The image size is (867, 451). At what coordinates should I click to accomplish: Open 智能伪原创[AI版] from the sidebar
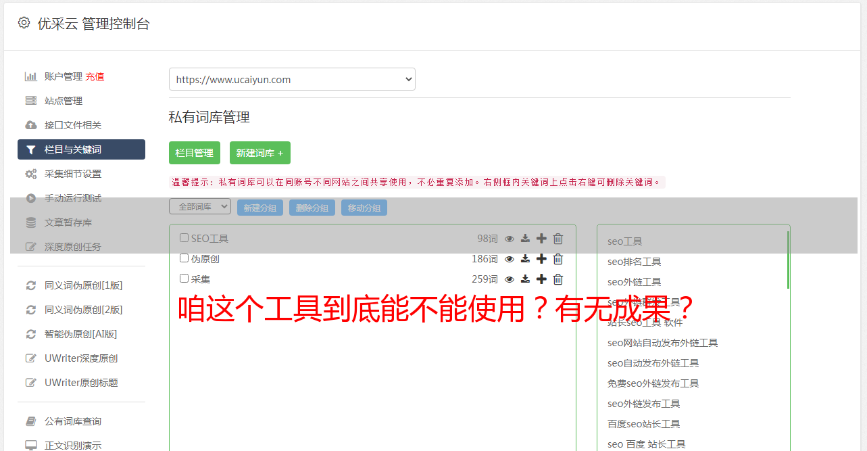81,334
